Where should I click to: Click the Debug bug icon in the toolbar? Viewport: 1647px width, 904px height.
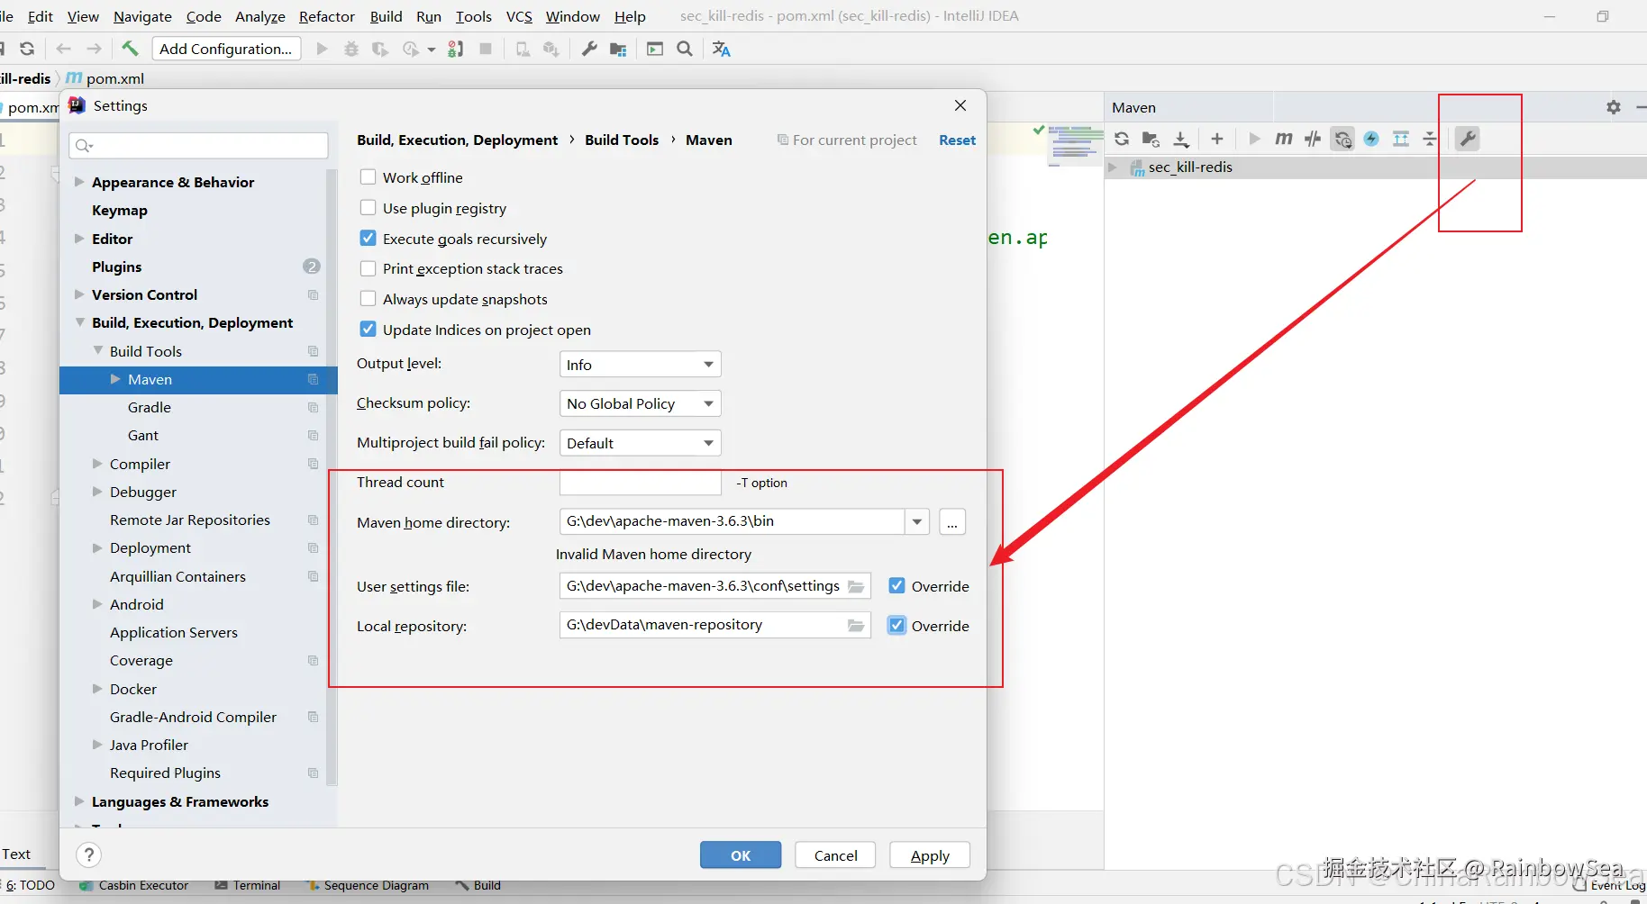(351, 49)
